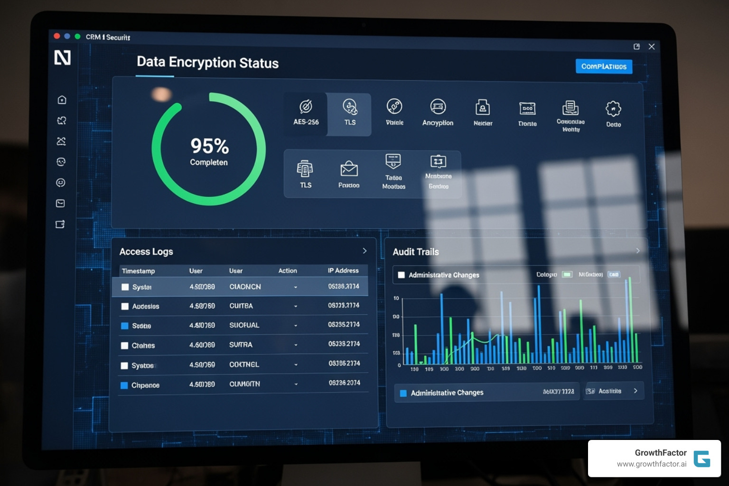
Task: Open the messages envelope icon in the sidebar
Action: (60, 203)
